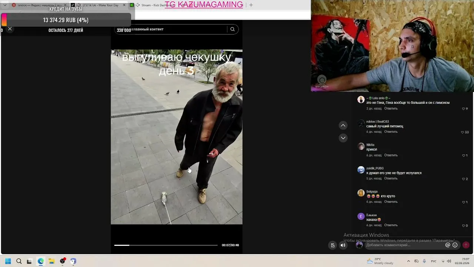
Task: Open the purple 'E' avatar of the 'хахаха' commenter
Action: pos(361,217)
